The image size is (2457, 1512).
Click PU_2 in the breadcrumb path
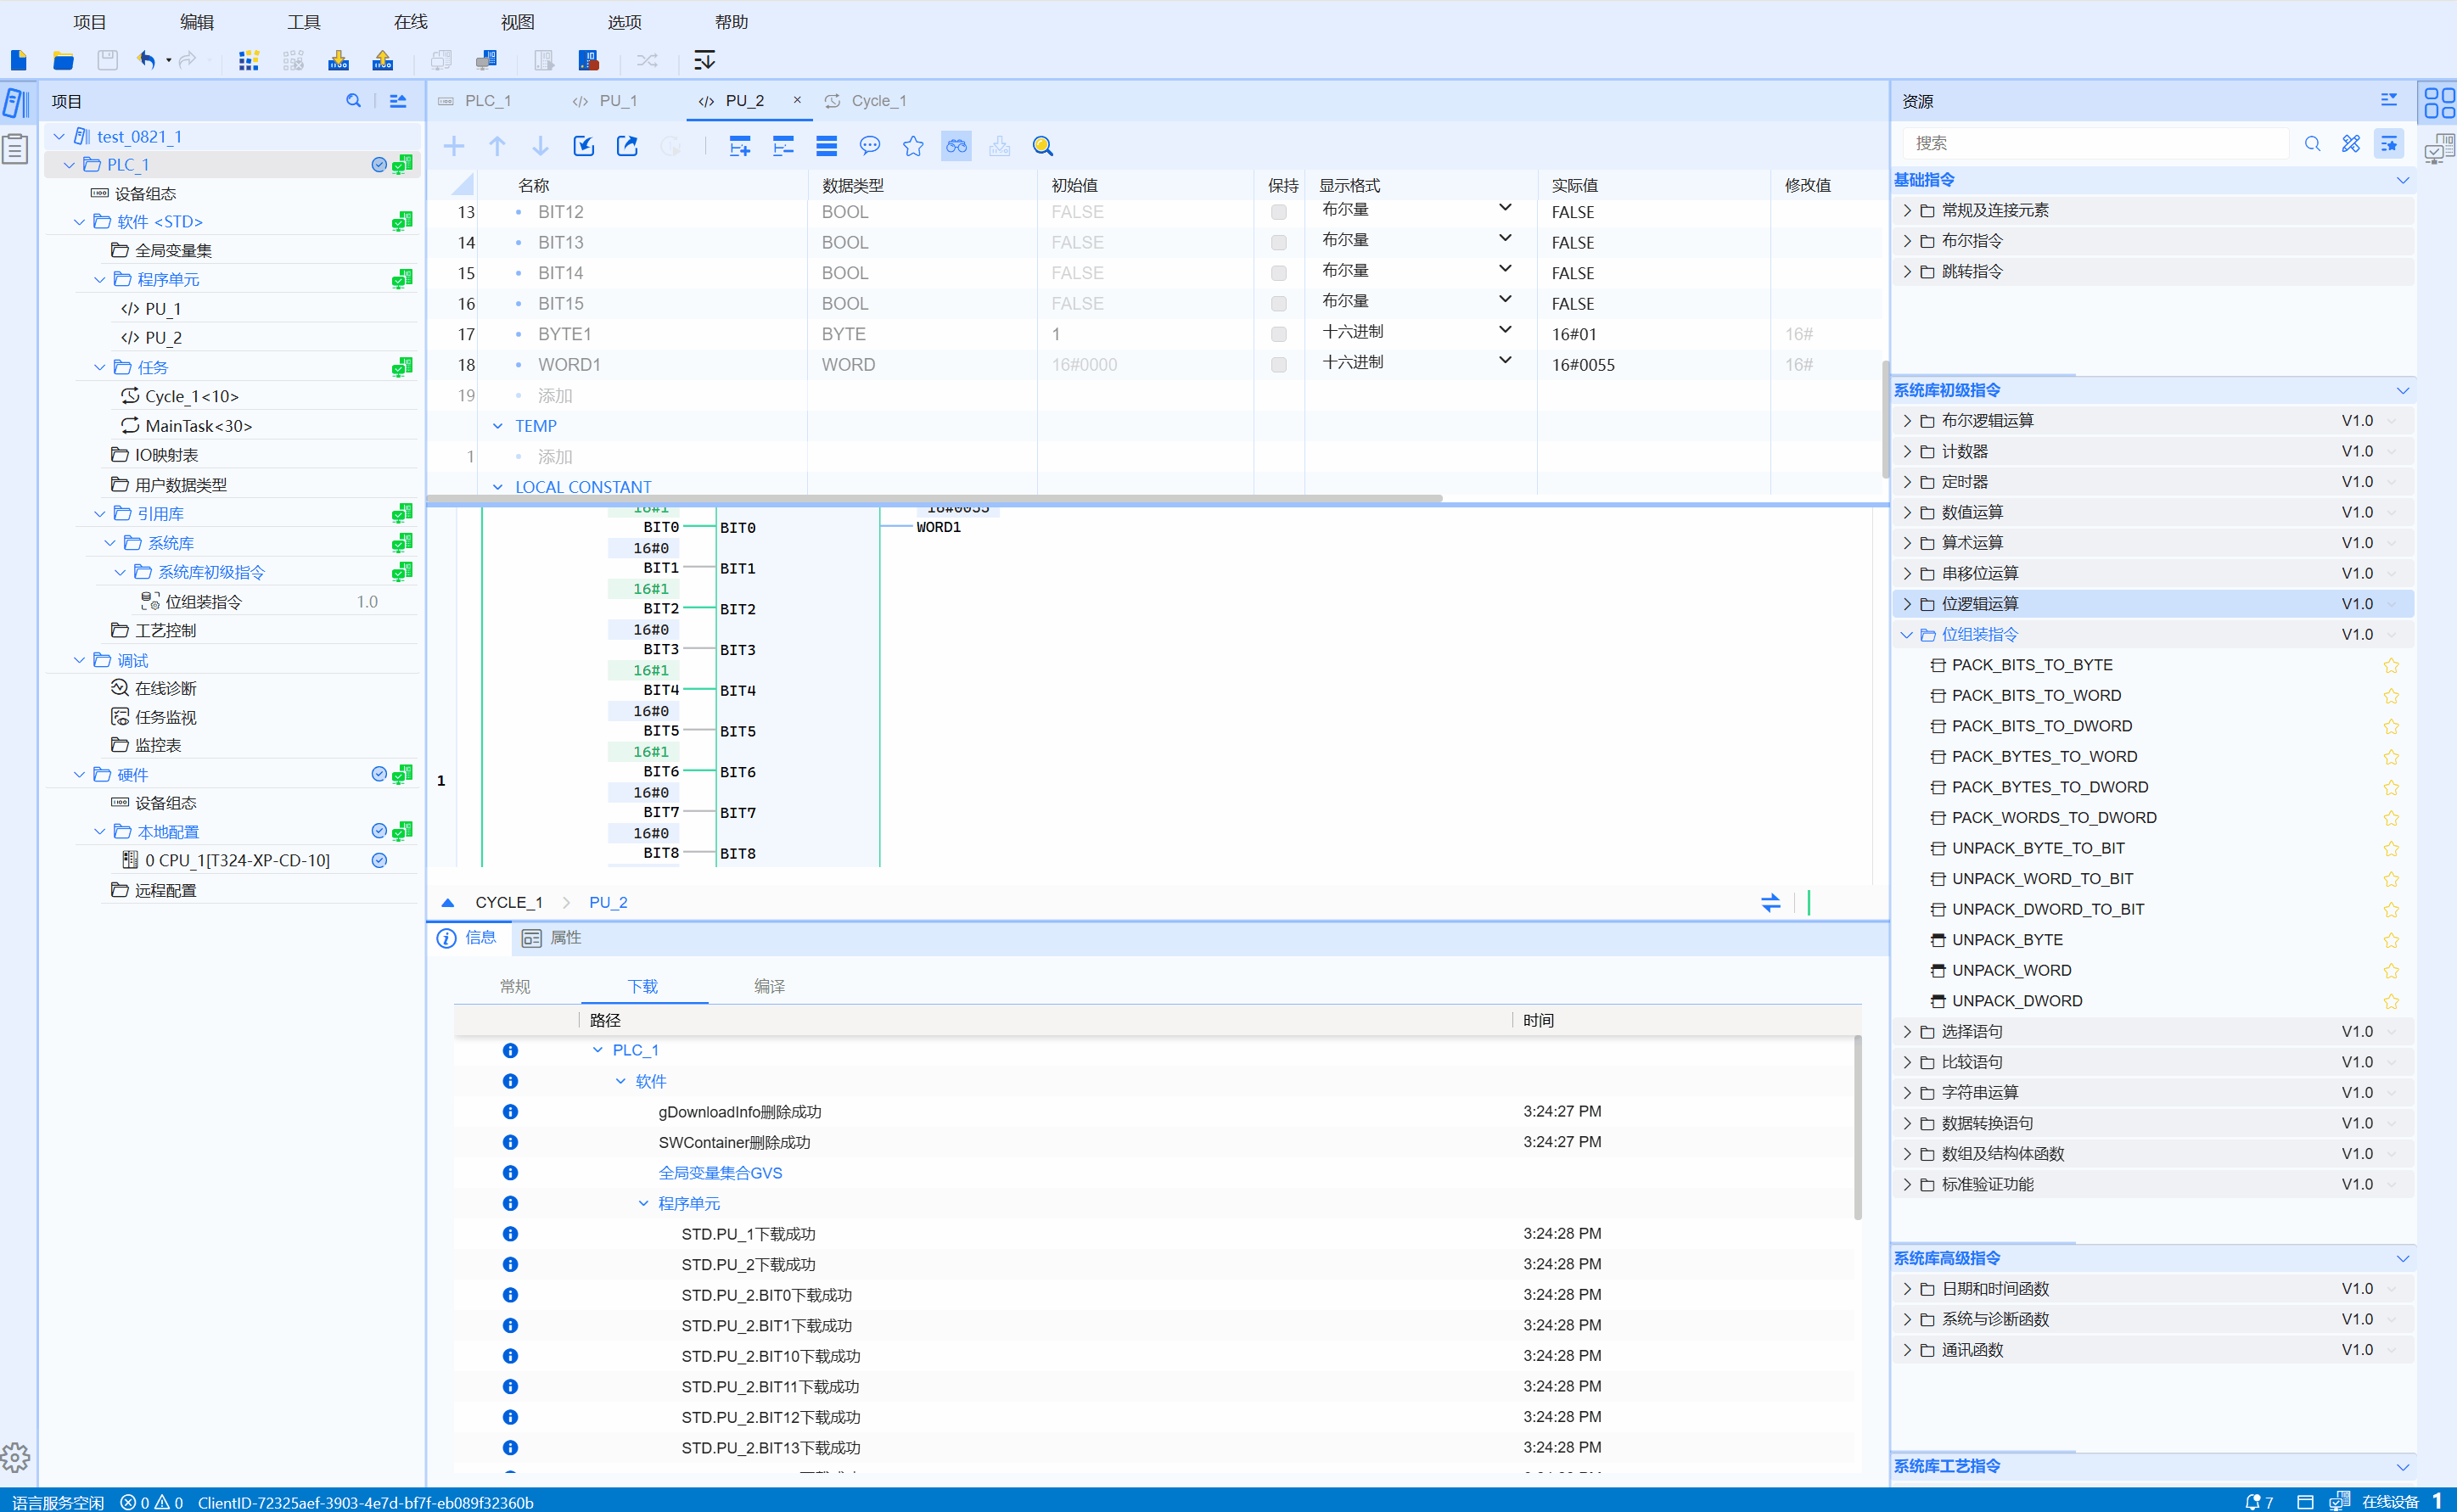pos(608,902)
